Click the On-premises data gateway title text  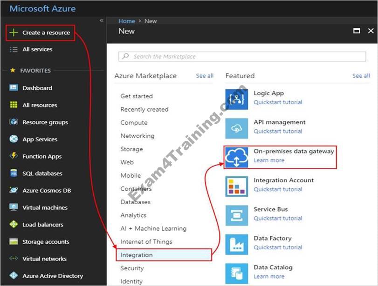(x=294, y=151)
